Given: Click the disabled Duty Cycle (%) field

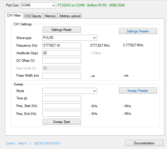Looking at the screenshot, I should (62, 68).
